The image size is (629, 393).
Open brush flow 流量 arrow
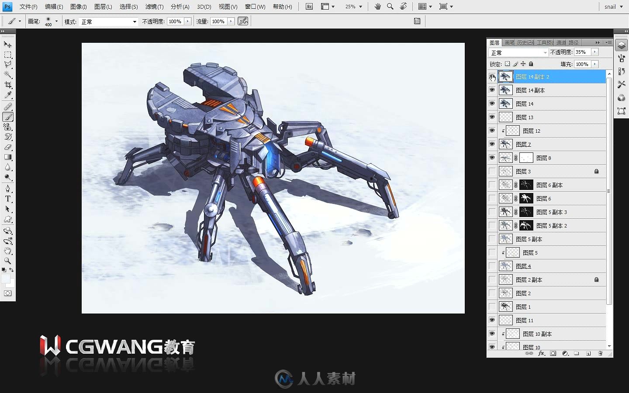click(x=231, y=21)
